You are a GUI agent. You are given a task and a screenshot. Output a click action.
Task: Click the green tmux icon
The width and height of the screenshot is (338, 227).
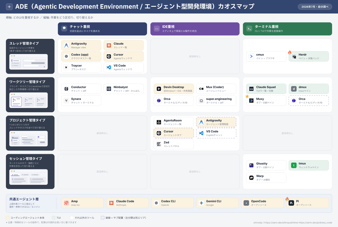tap(294, 165)
